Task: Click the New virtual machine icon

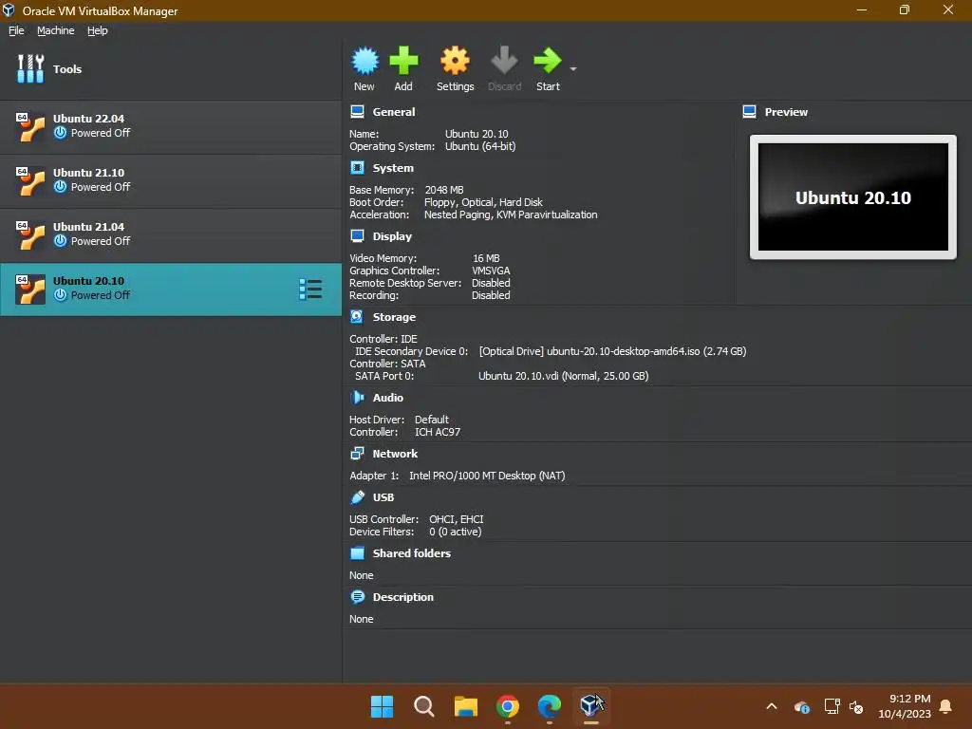Action: point(364,62)
